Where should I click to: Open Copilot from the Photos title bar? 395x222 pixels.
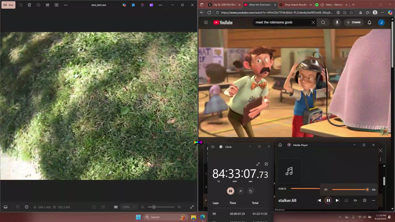[x=124, y=5]
